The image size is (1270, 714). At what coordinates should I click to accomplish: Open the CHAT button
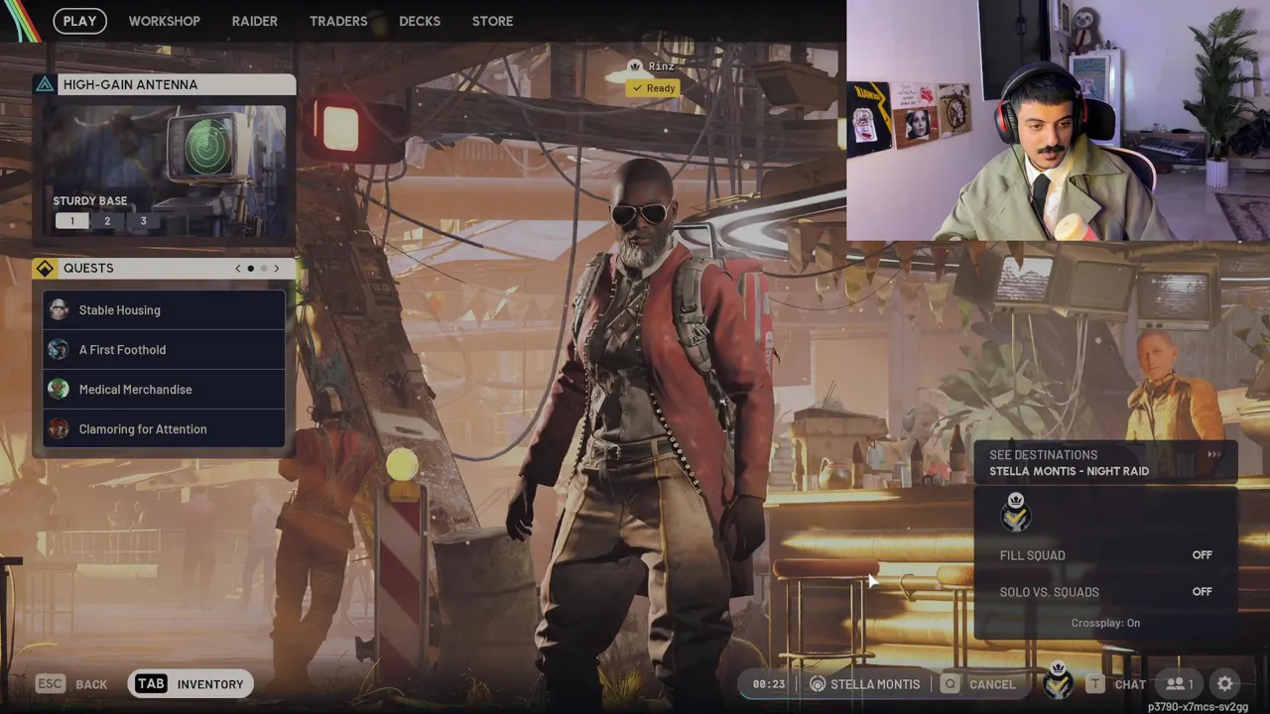point(1130,684)
